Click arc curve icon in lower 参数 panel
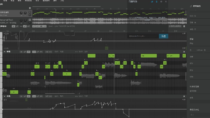This screenshot has width=210, height=118. tap(41, 96)
